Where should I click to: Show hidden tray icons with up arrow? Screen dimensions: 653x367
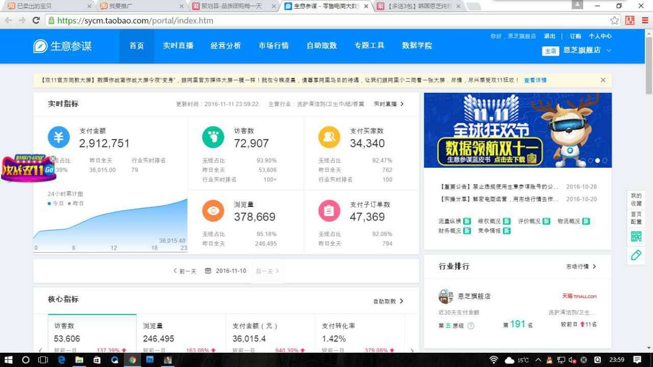coord(538,360)
